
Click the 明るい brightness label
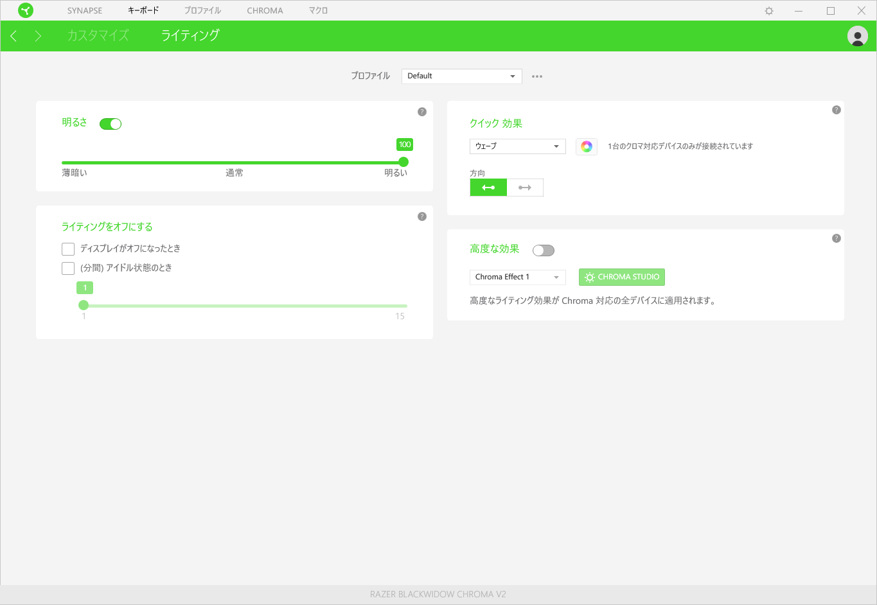[x=396, y=173]
